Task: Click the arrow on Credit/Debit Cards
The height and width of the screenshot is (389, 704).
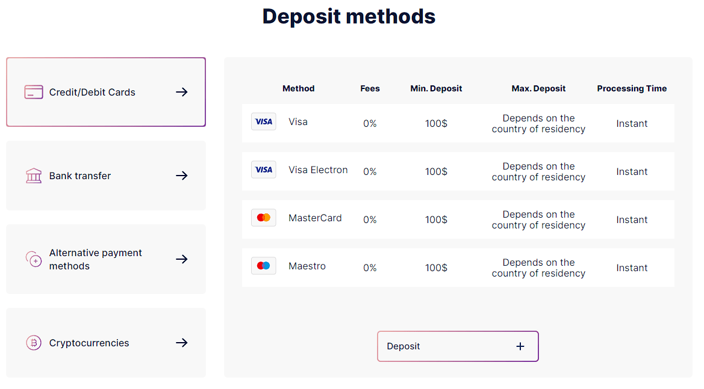Action: coord(182,92)
